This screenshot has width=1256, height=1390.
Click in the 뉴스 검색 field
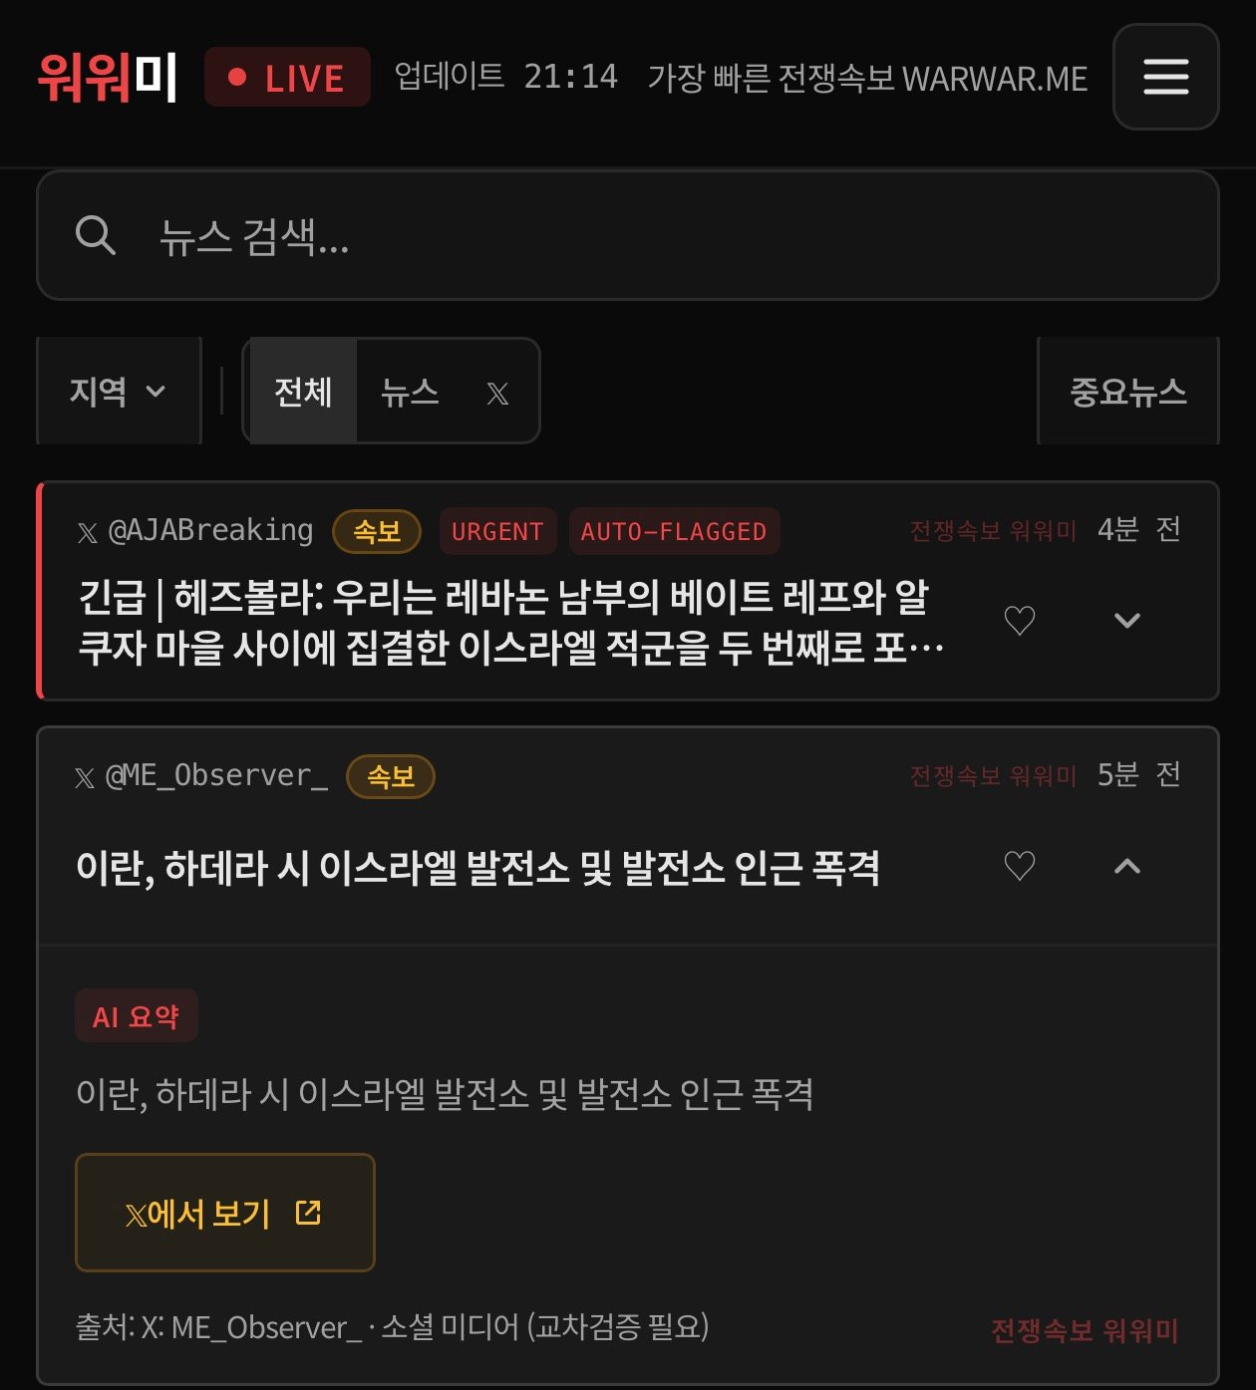(x=628, y=235)
